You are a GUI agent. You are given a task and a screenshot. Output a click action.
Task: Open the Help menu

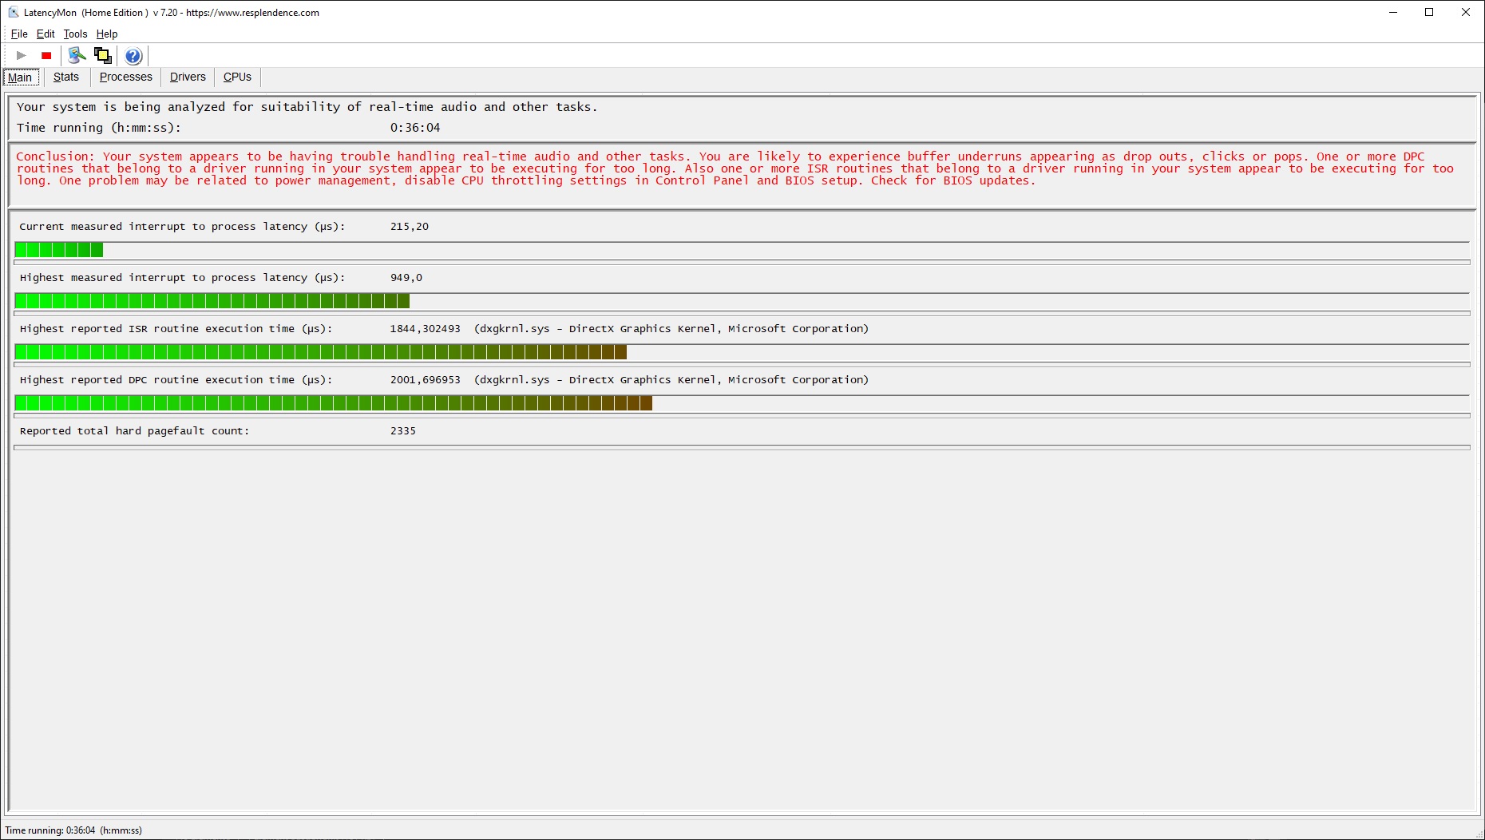click(x=107, y=34)
